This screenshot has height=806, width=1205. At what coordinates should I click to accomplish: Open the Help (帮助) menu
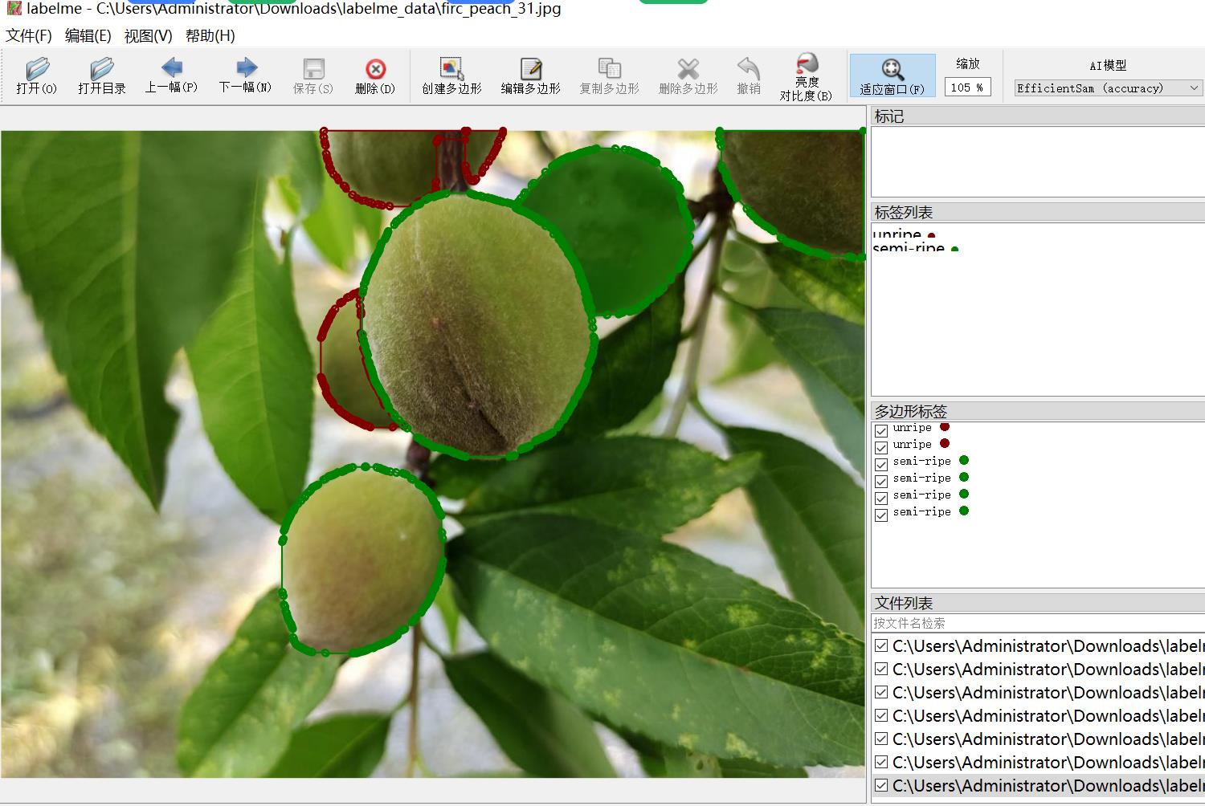[x=210, y=36]
